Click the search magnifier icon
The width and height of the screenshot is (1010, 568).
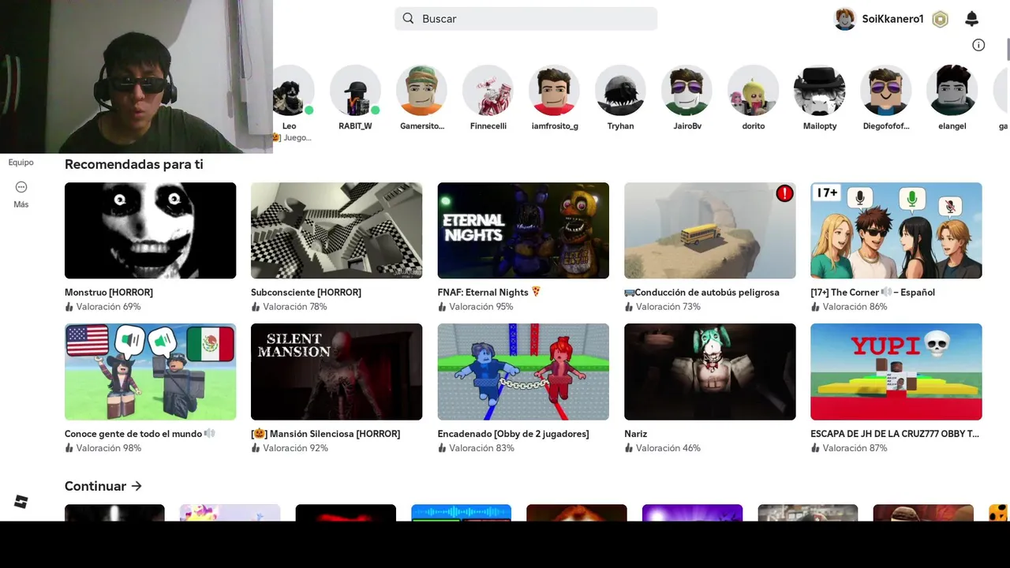click(x=408, y=18)
